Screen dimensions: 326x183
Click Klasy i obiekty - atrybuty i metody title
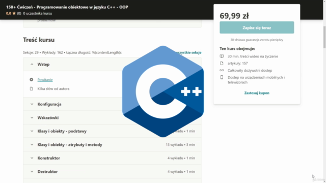coord(70,144)
